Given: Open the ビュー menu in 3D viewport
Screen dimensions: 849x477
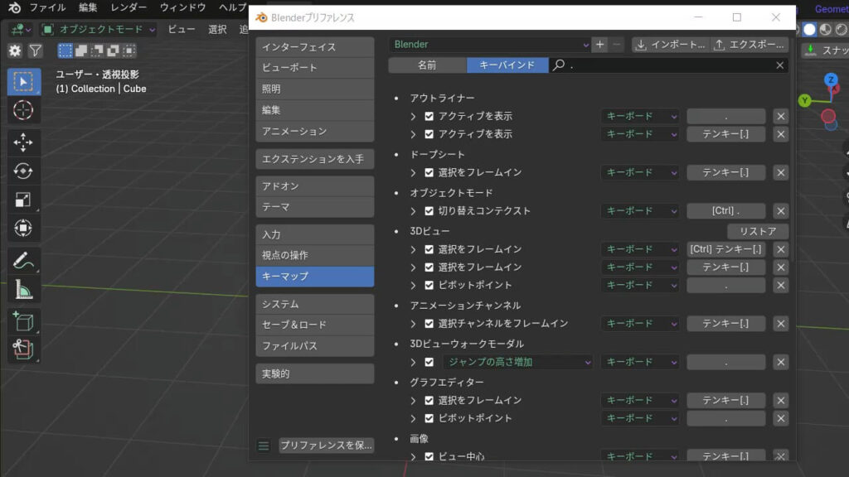Looking at the screenshot, I should 182,29.
